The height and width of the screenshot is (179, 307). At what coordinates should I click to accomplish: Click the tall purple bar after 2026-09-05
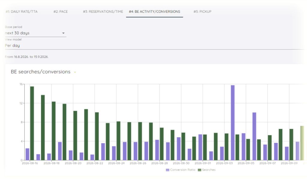point(254,136)
